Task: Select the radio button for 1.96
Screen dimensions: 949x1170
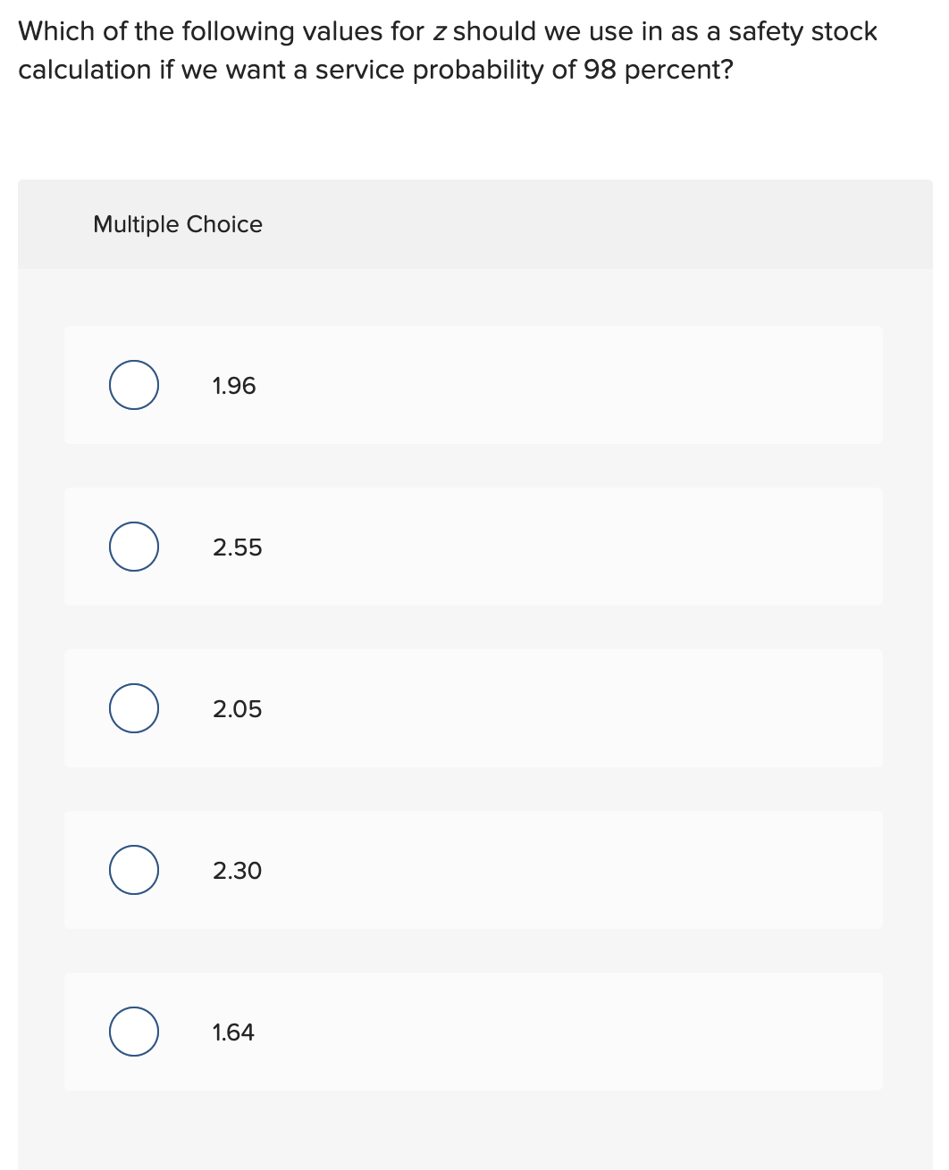Action: pos(133,385)
